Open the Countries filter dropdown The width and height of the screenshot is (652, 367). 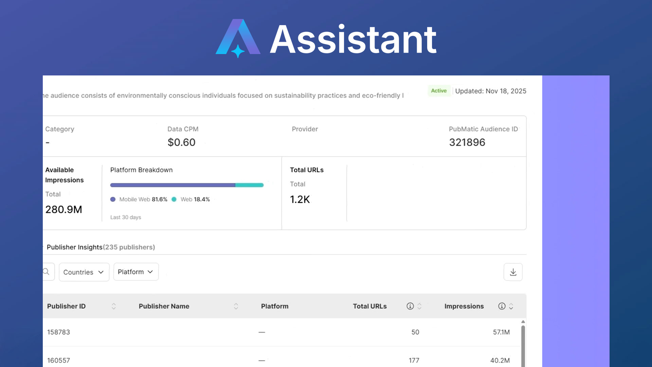84,272
